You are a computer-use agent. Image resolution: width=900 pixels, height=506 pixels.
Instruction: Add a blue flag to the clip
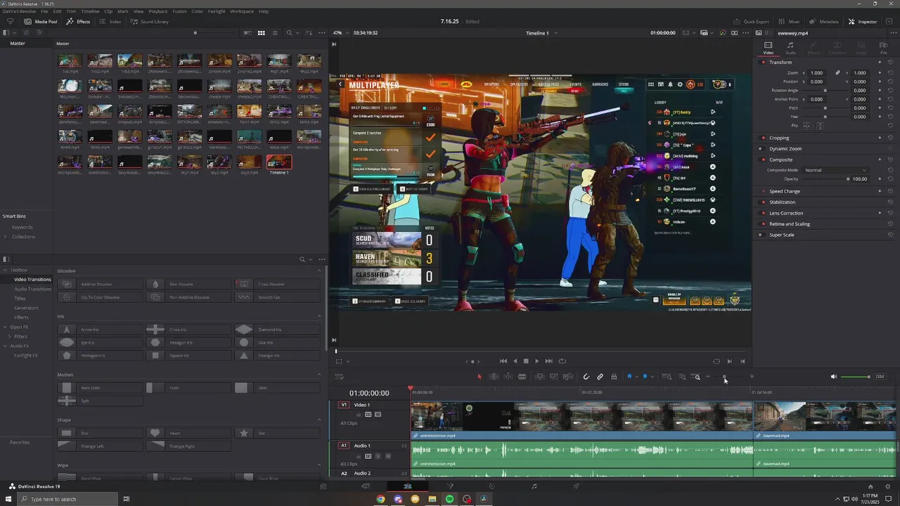pyautogui.click(x=629, y=377)
